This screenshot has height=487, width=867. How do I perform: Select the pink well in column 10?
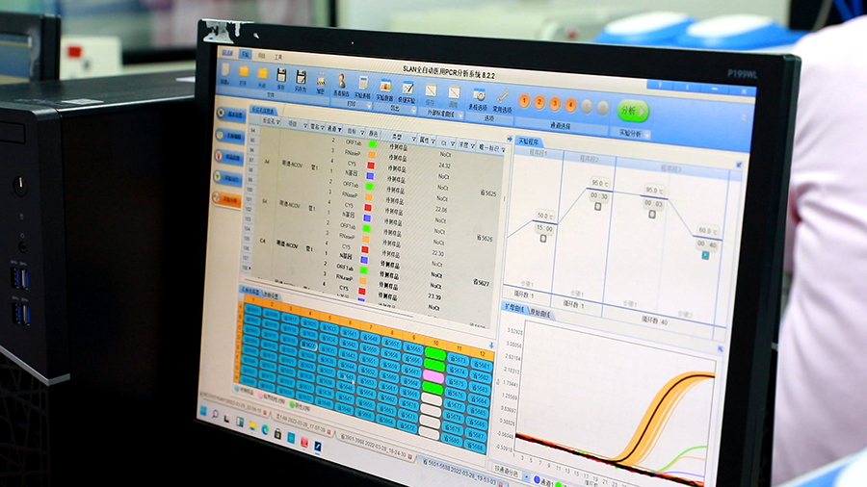[x=433, y=378]
